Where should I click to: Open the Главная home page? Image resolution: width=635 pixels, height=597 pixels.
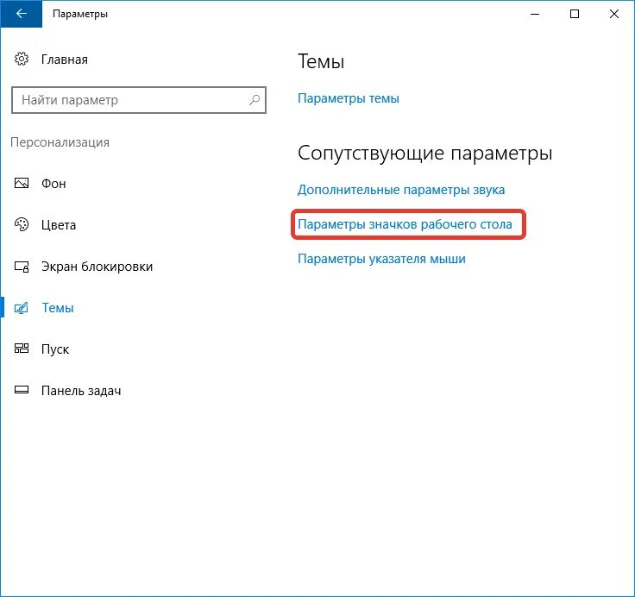[65, 60]
